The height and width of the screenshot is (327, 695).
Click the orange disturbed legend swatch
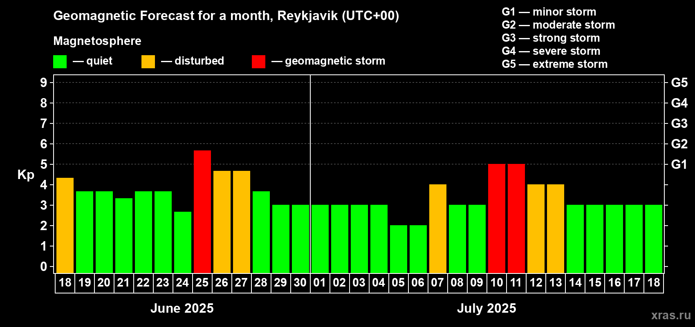point(148,62)
